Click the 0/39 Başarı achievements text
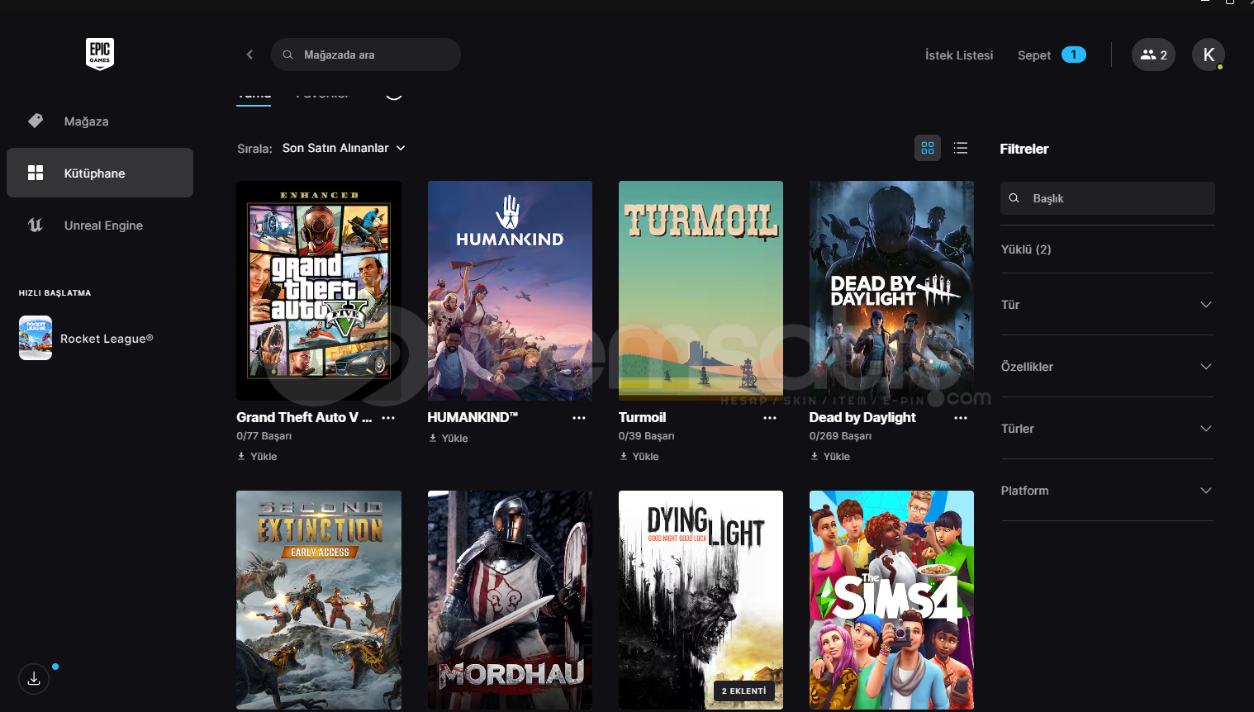 646,436
